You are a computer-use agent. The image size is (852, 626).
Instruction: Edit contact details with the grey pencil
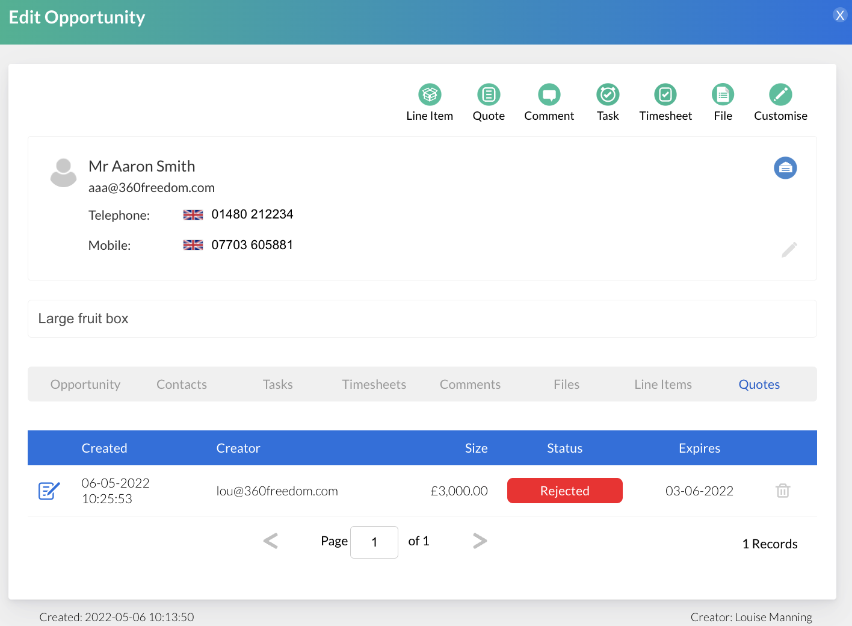click(789, 249)
